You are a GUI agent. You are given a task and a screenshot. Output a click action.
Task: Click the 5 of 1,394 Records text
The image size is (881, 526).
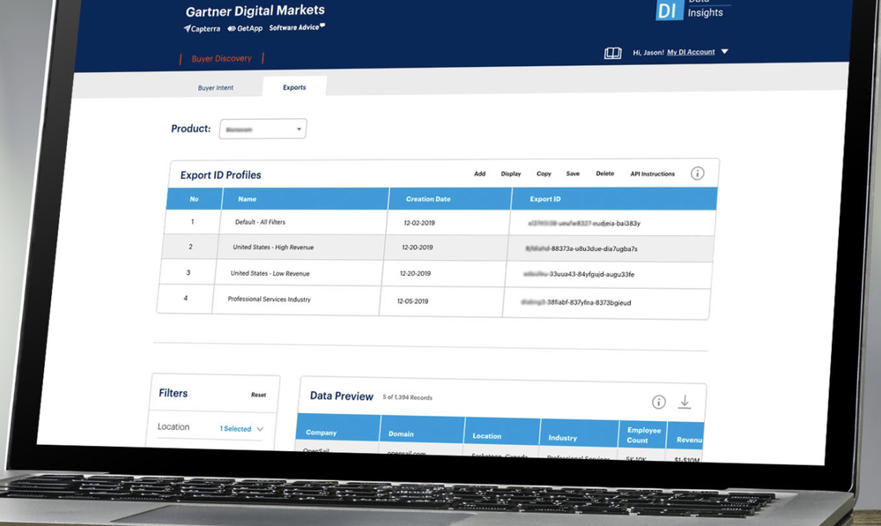(x=407, y=397)
